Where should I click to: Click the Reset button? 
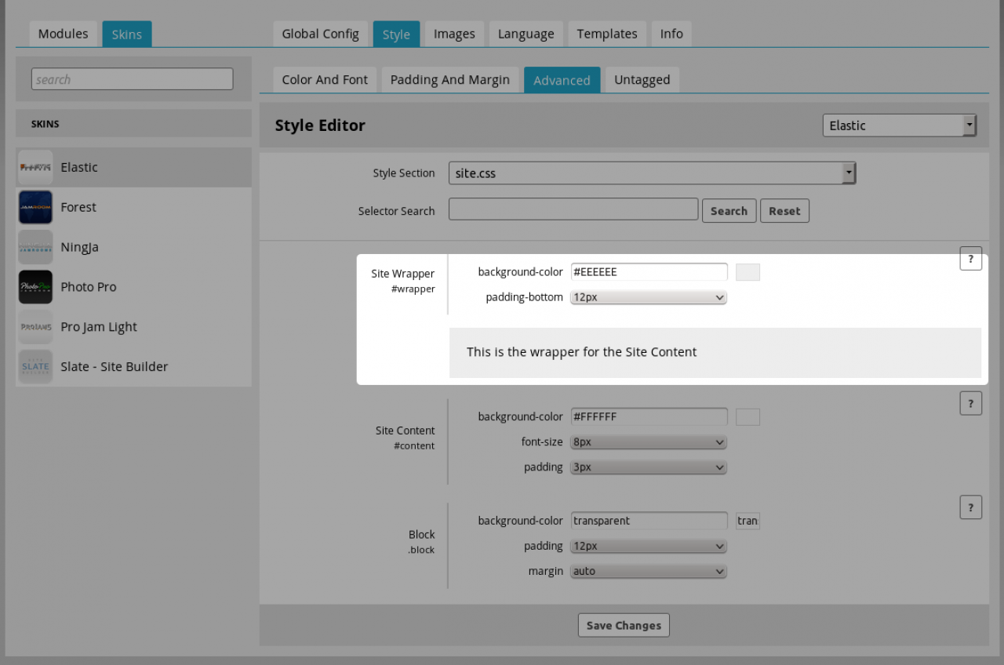coord(784,211)
